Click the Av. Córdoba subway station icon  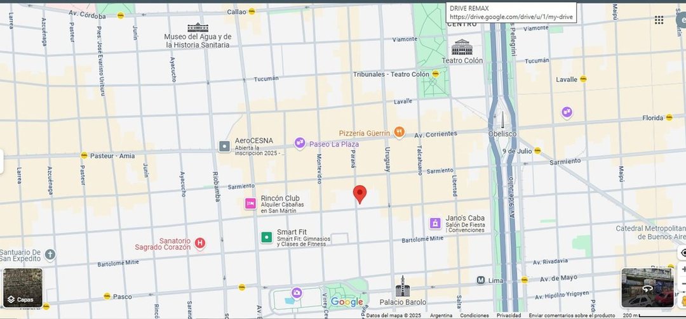[121, 15]
